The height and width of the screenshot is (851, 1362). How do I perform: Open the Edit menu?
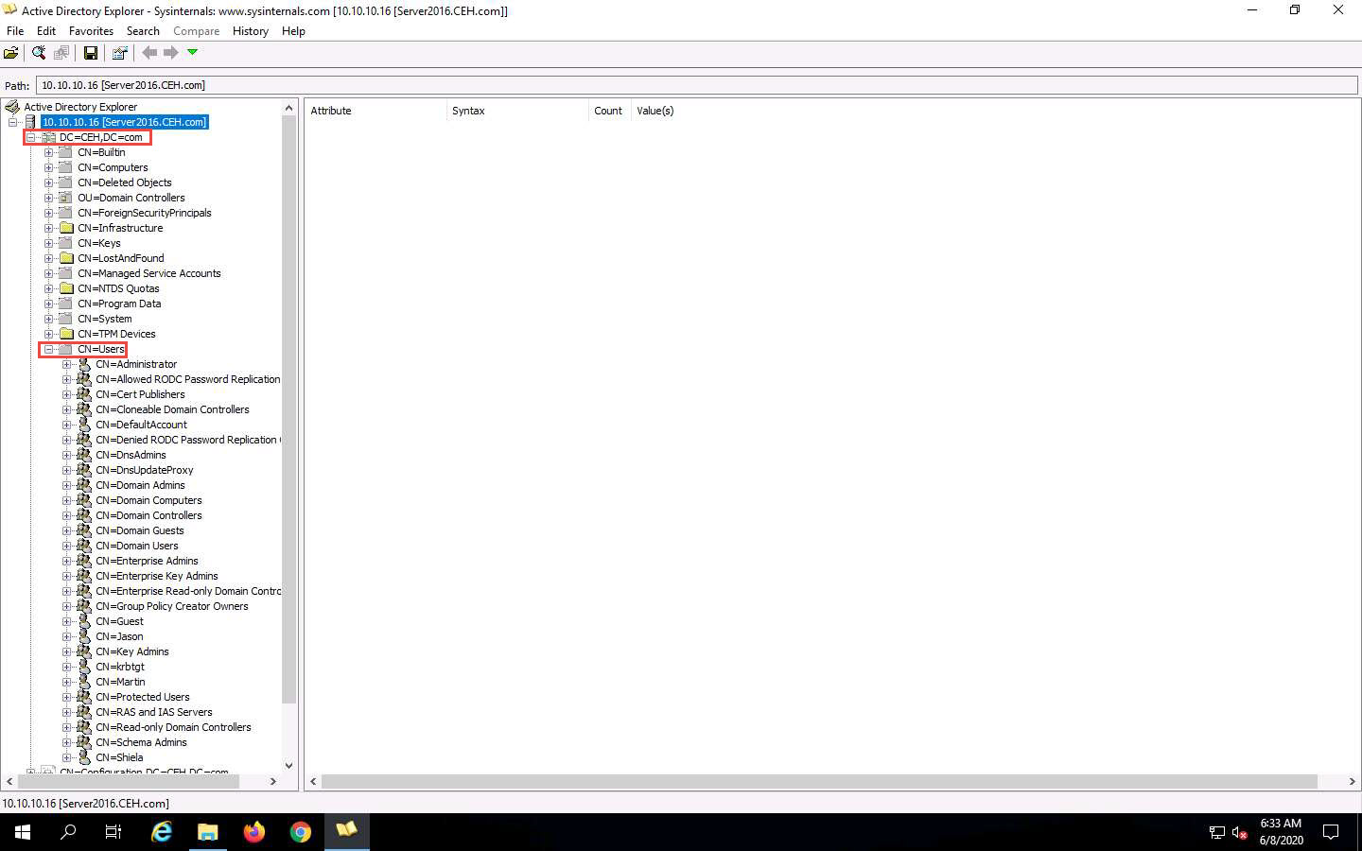tap(46, 31)
